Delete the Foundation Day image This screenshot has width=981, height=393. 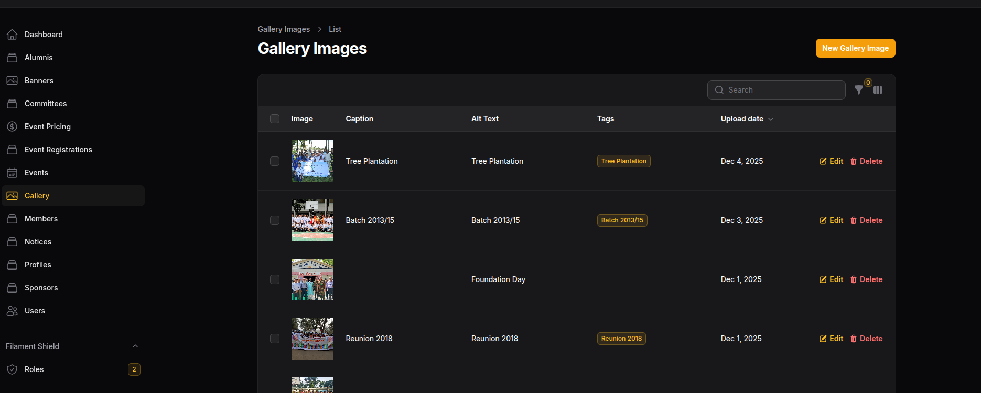866,279
